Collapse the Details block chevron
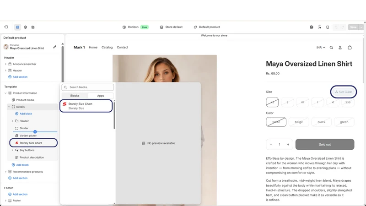The width and height of the screenshot is (366, 206). click(x=9, y=107)
